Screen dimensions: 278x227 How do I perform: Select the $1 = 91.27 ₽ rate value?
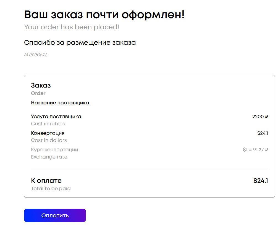[255, 150]
